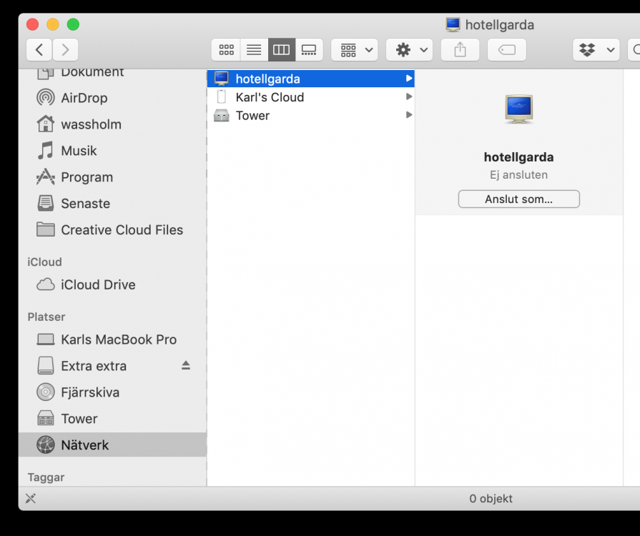Viewport: 640px width, 536px height.
Task: Go back with the left arrow button
Action: point(39,50)
